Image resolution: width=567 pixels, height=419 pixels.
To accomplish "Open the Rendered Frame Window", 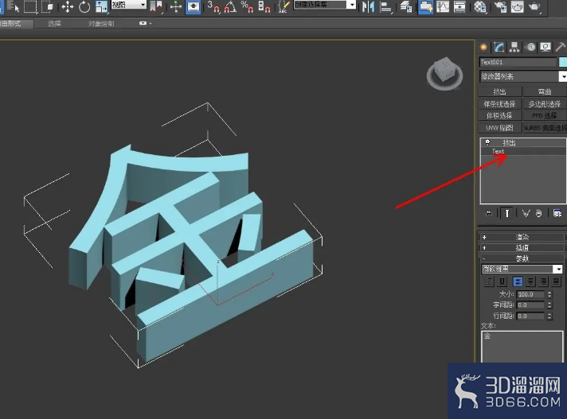I will 517,7.
